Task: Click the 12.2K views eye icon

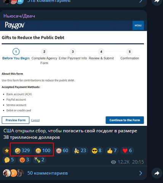Action: point(113,162)
